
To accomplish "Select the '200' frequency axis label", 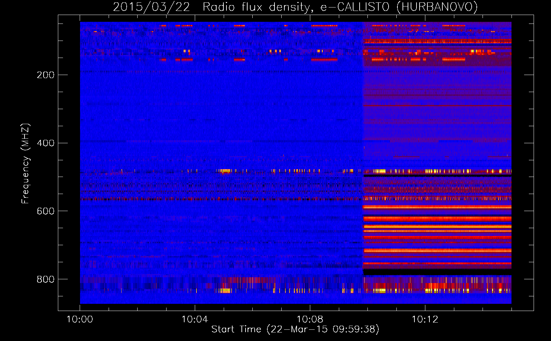I will point(46,75).
